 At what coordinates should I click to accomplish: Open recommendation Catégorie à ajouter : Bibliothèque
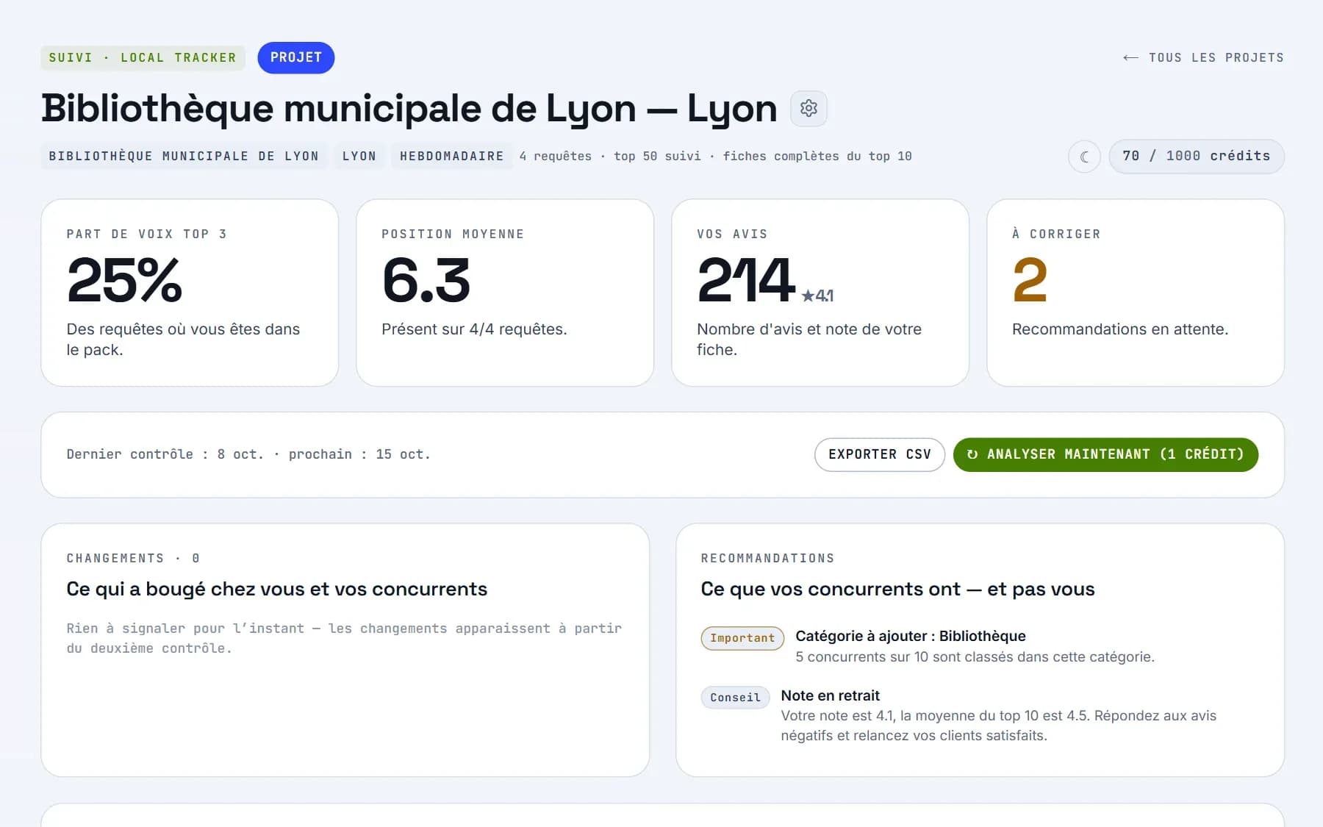tap(911, 636)
